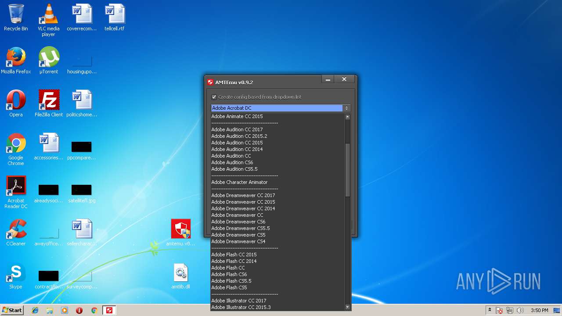Screen dimensions: 562x316
Task: Open the Windows Start menu
Action: click(12, 310)
